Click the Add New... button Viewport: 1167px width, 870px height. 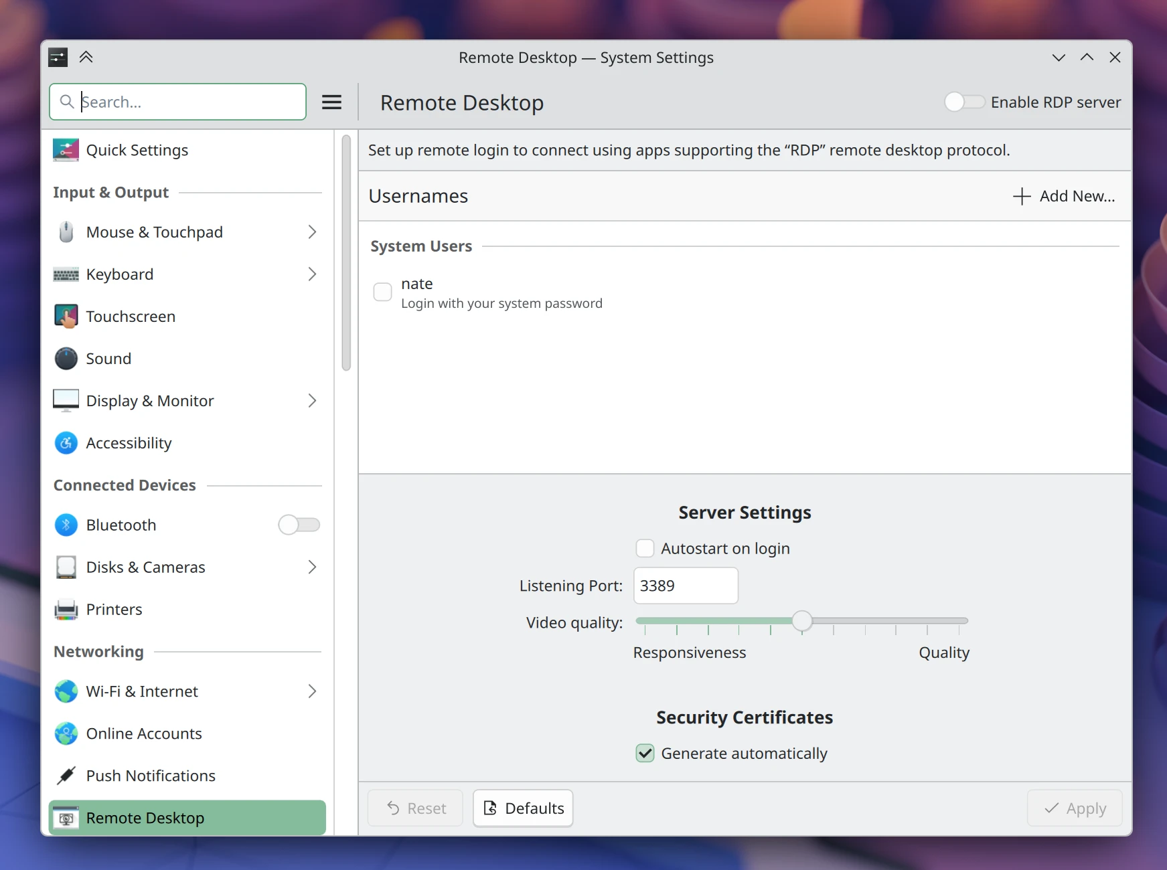pos(1064,196)
